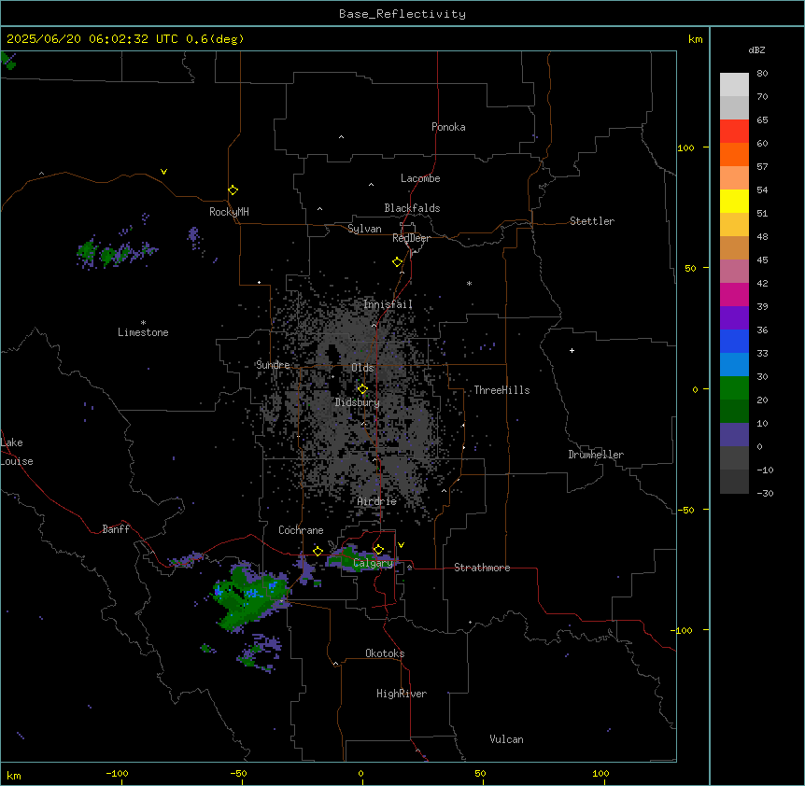Click the Sundre label

tap(273, 365)
